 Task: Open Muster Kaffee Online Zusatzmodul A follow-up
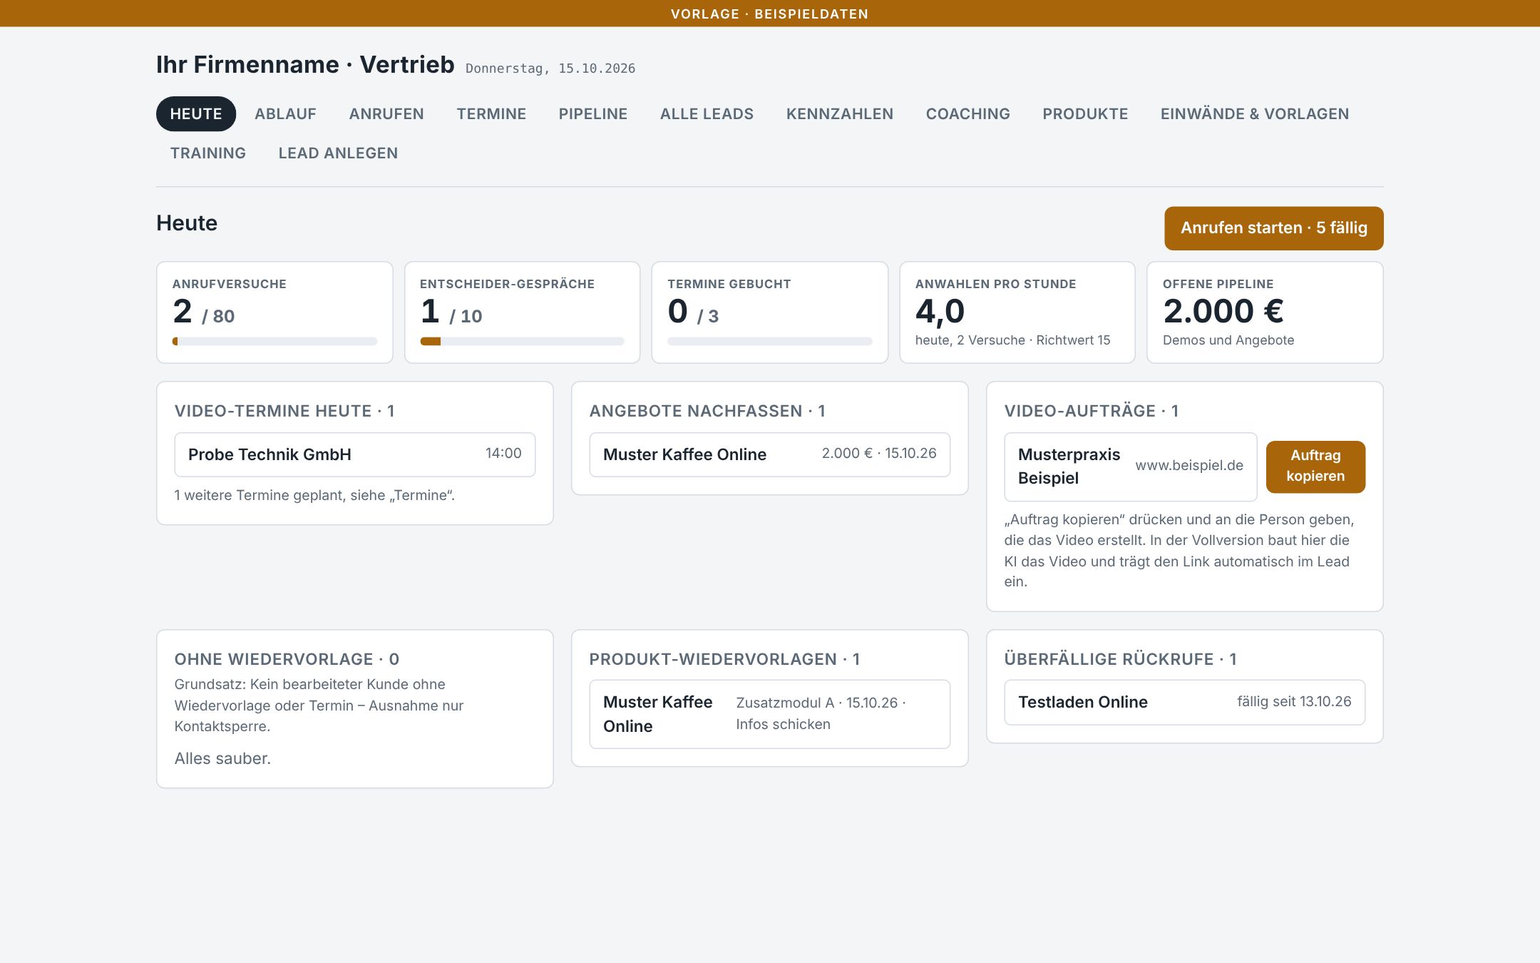pyautogui.click(x=770, y=714)
